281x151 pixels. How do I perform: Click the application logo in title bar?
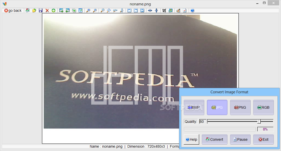point(5,4)
